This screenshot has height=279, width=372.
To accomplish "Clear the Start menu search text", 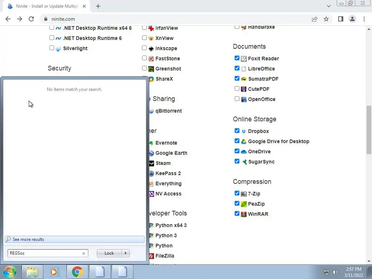I will (x=84, y=253).
